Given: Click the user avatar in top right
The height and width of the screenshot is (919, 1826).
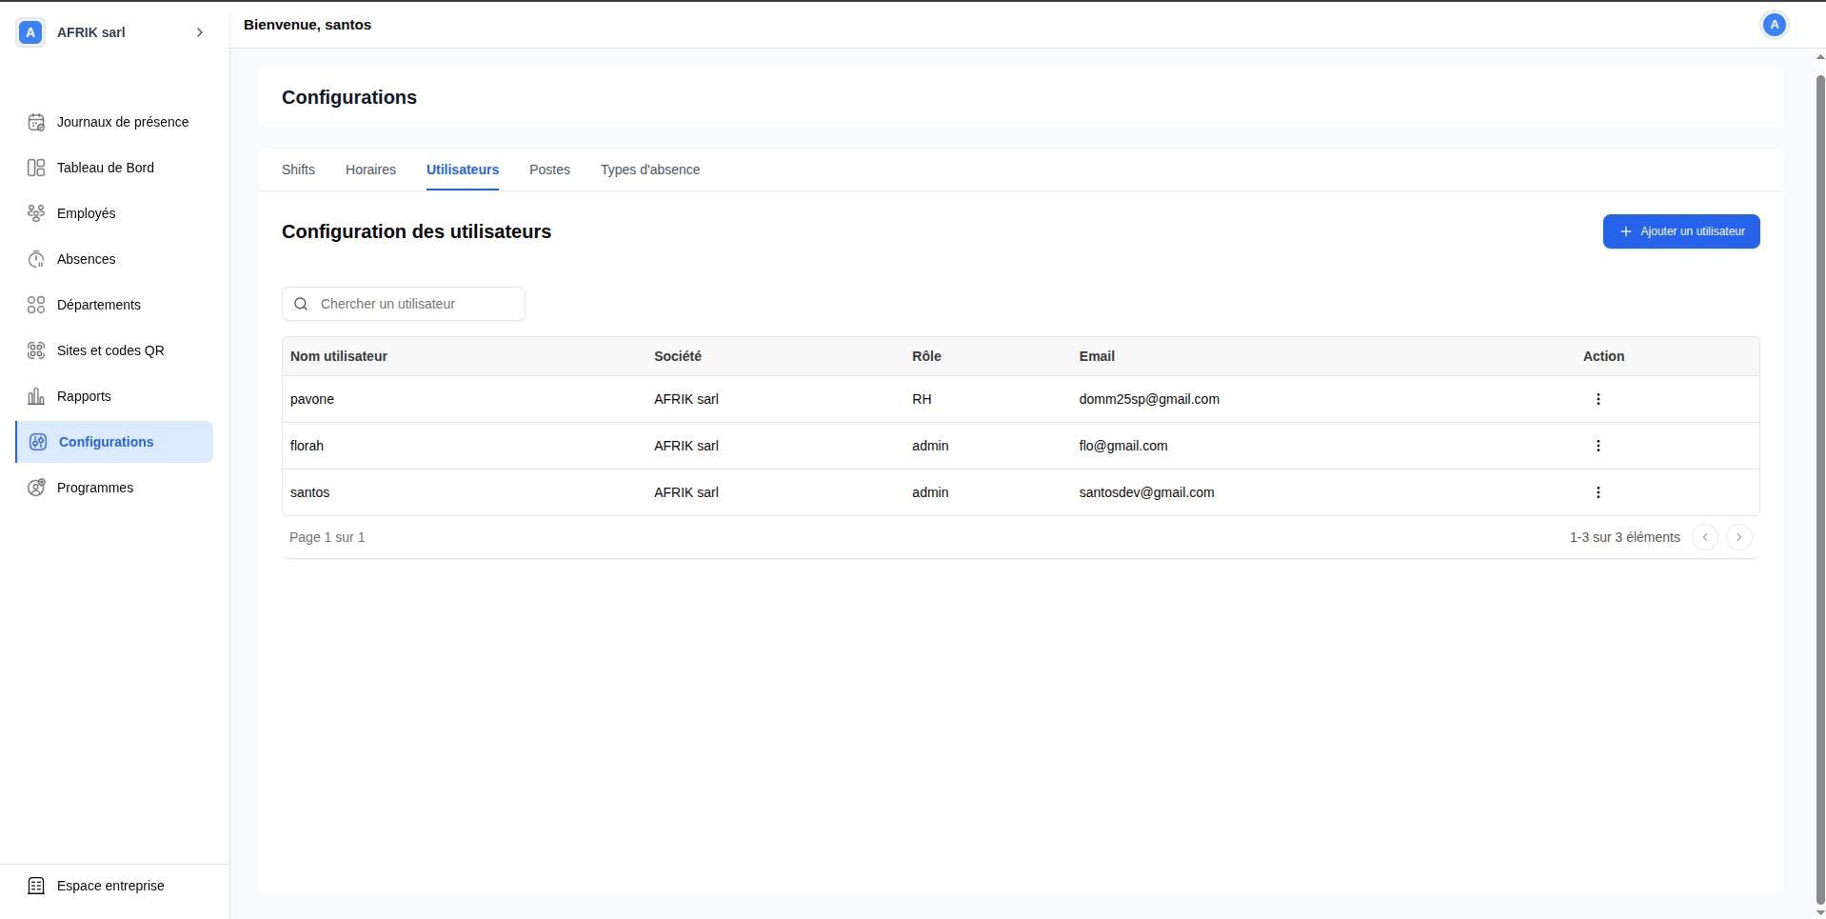Looking at the screenshot, I should pos(1774,25).
